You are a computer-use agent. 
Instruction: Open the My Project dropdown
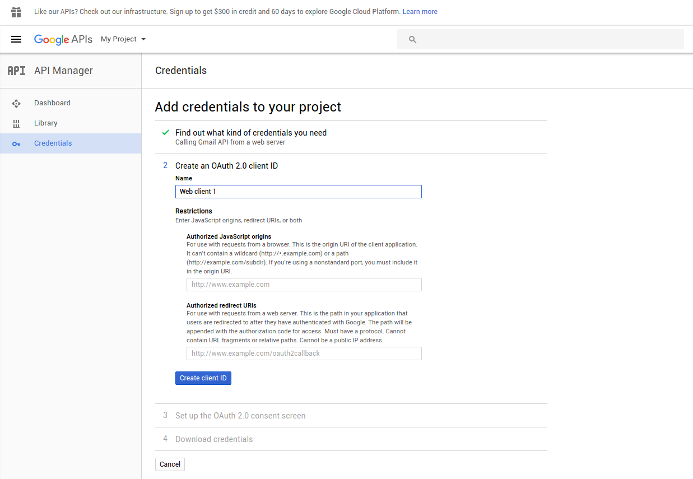(123, 39)
